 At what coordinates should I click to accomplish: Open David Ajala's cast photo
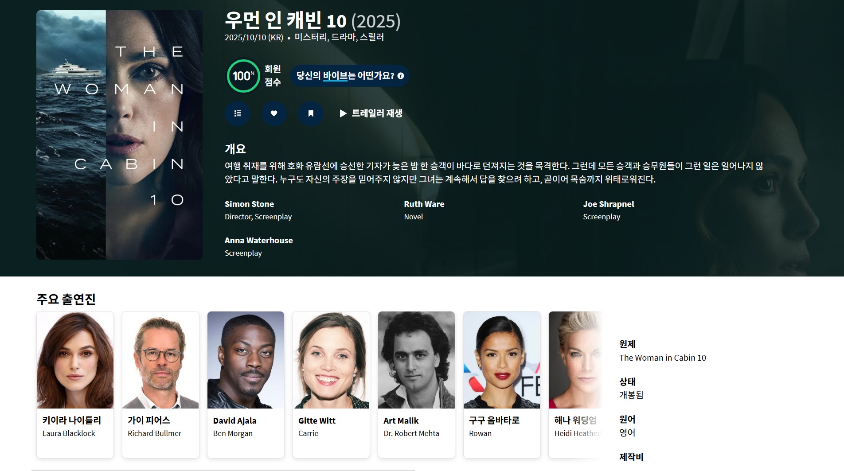click(246, 360)
